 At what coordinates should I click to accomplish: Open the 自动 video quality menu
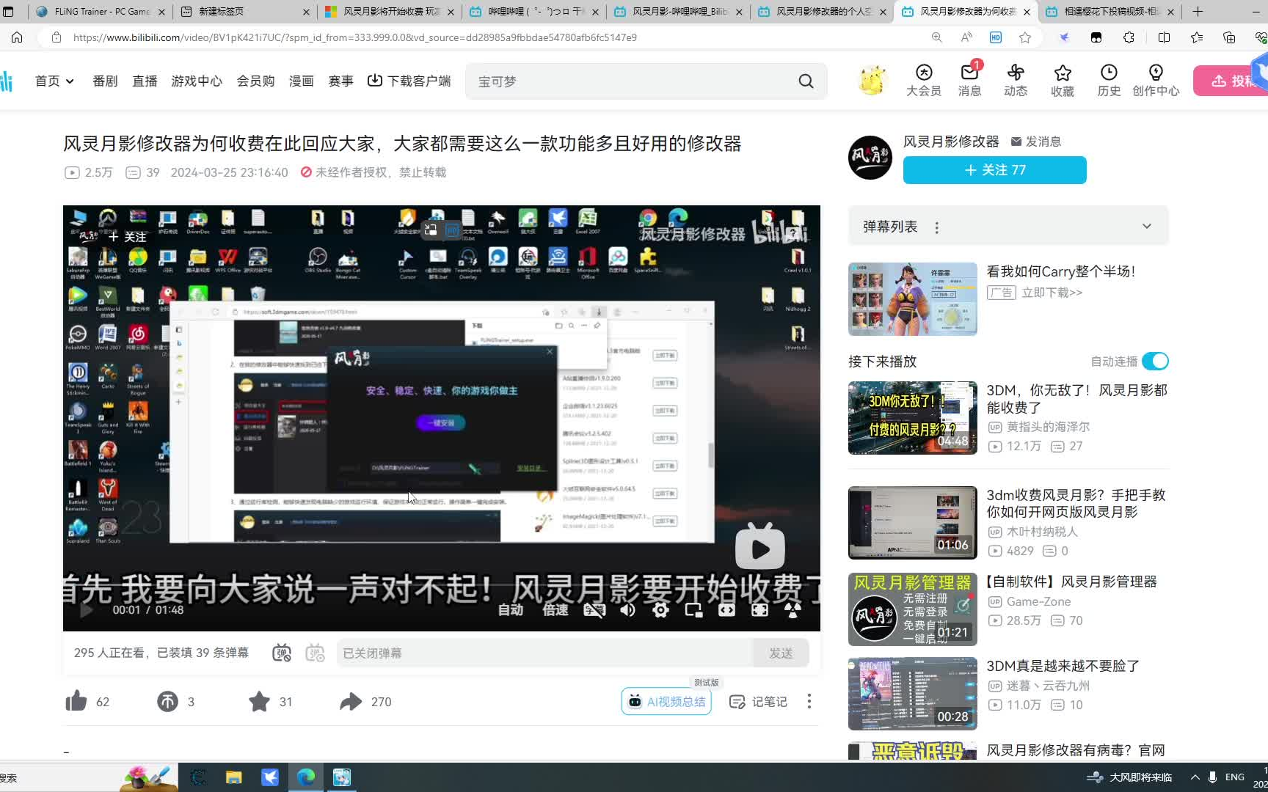click(x=511, y=610)
